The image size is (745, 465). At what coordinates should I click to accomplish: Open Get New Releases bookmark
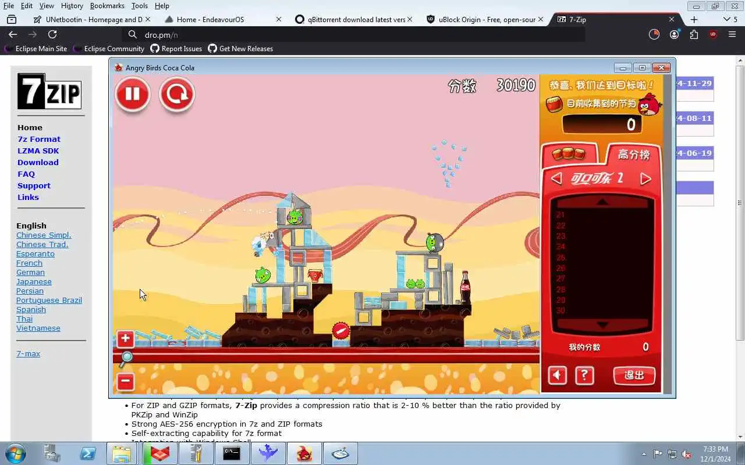pyautogui.click(x=240, y=49)
